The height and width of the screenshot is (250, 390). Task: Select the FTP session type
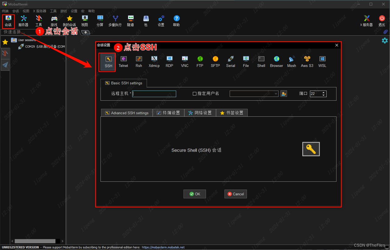200,62
